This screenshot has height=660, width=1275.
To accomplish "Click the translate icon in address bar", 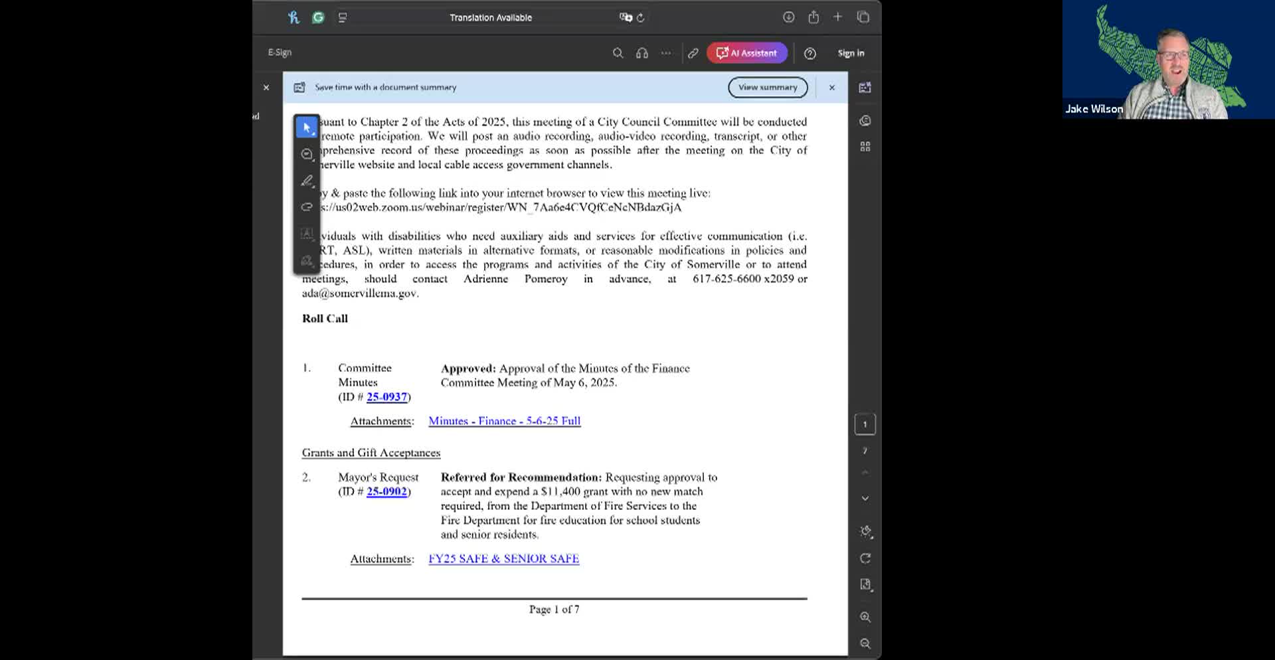I will point(626,17).
